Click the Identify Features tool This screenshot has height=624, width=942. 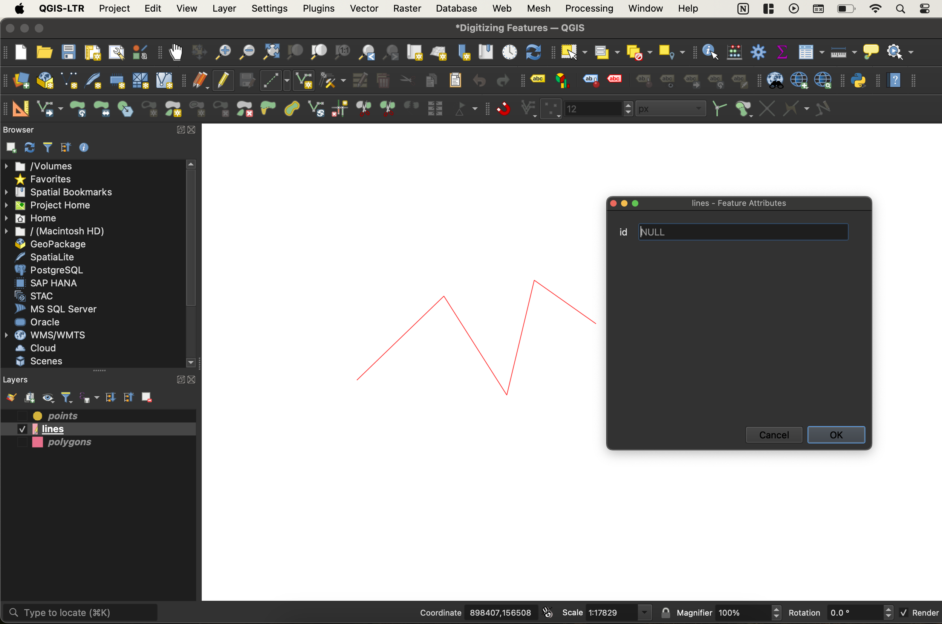(710, 52)
